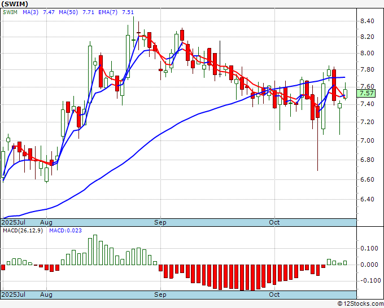Click Sep on MACD time axis

(x=160, y=294)
